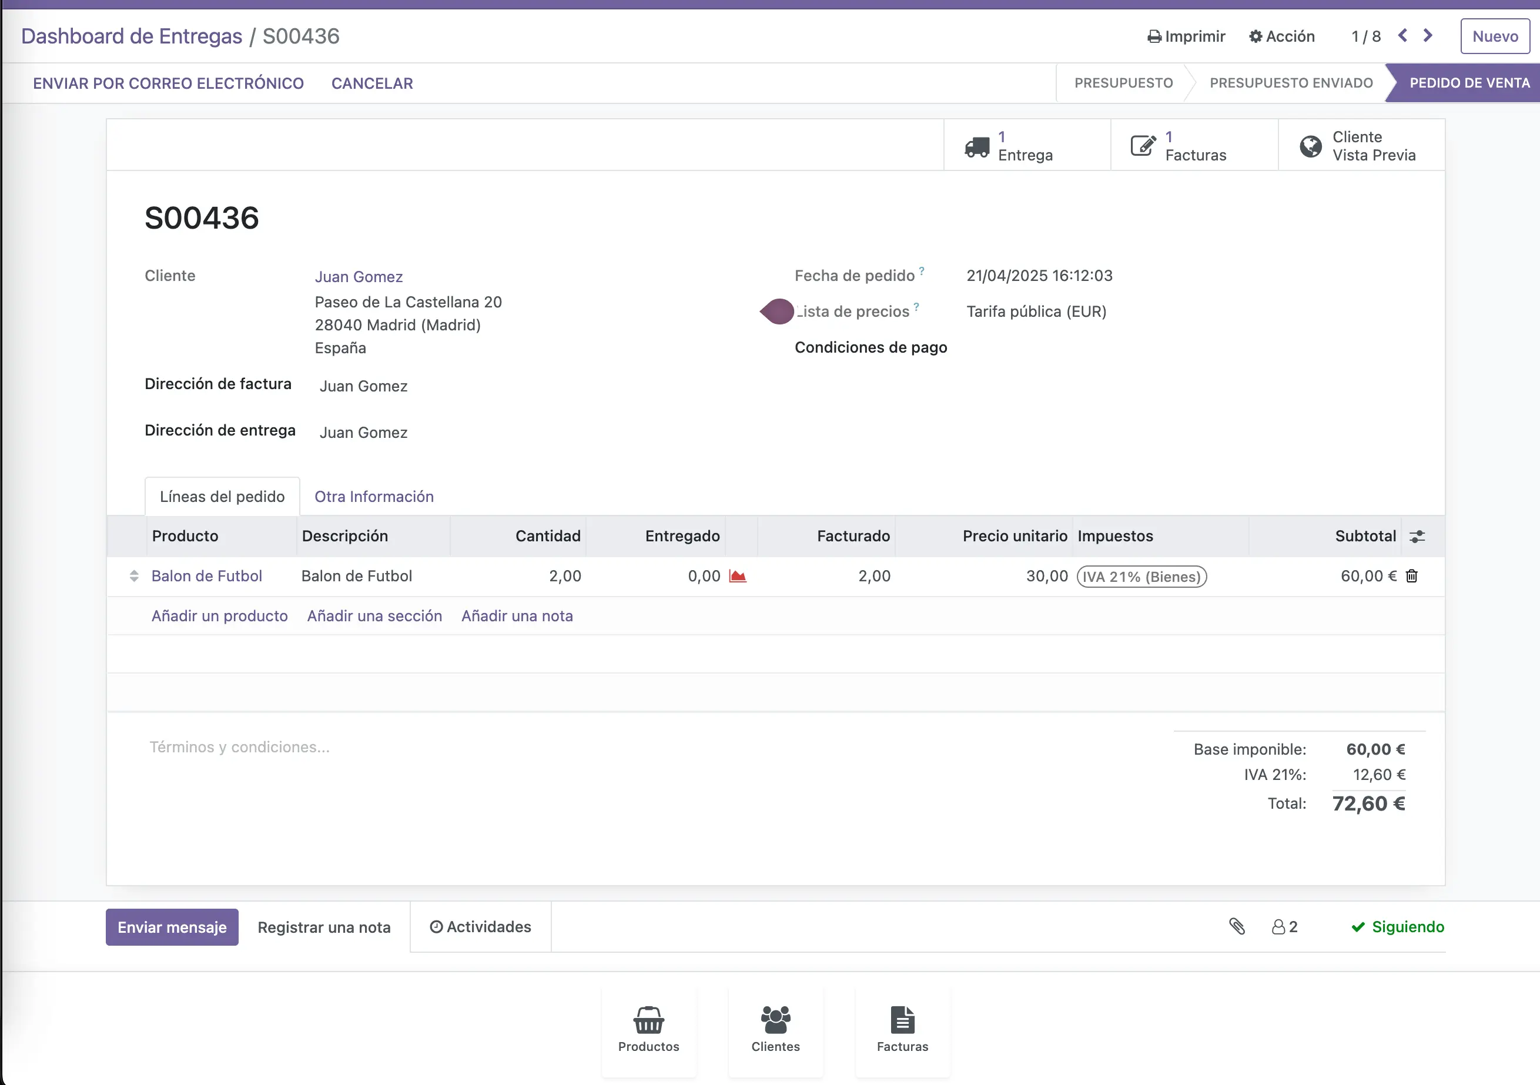The height and width of the screenshot is (1085, 1540).
Task: Open the Productos basket shortcut
Action: point(648,1030)
